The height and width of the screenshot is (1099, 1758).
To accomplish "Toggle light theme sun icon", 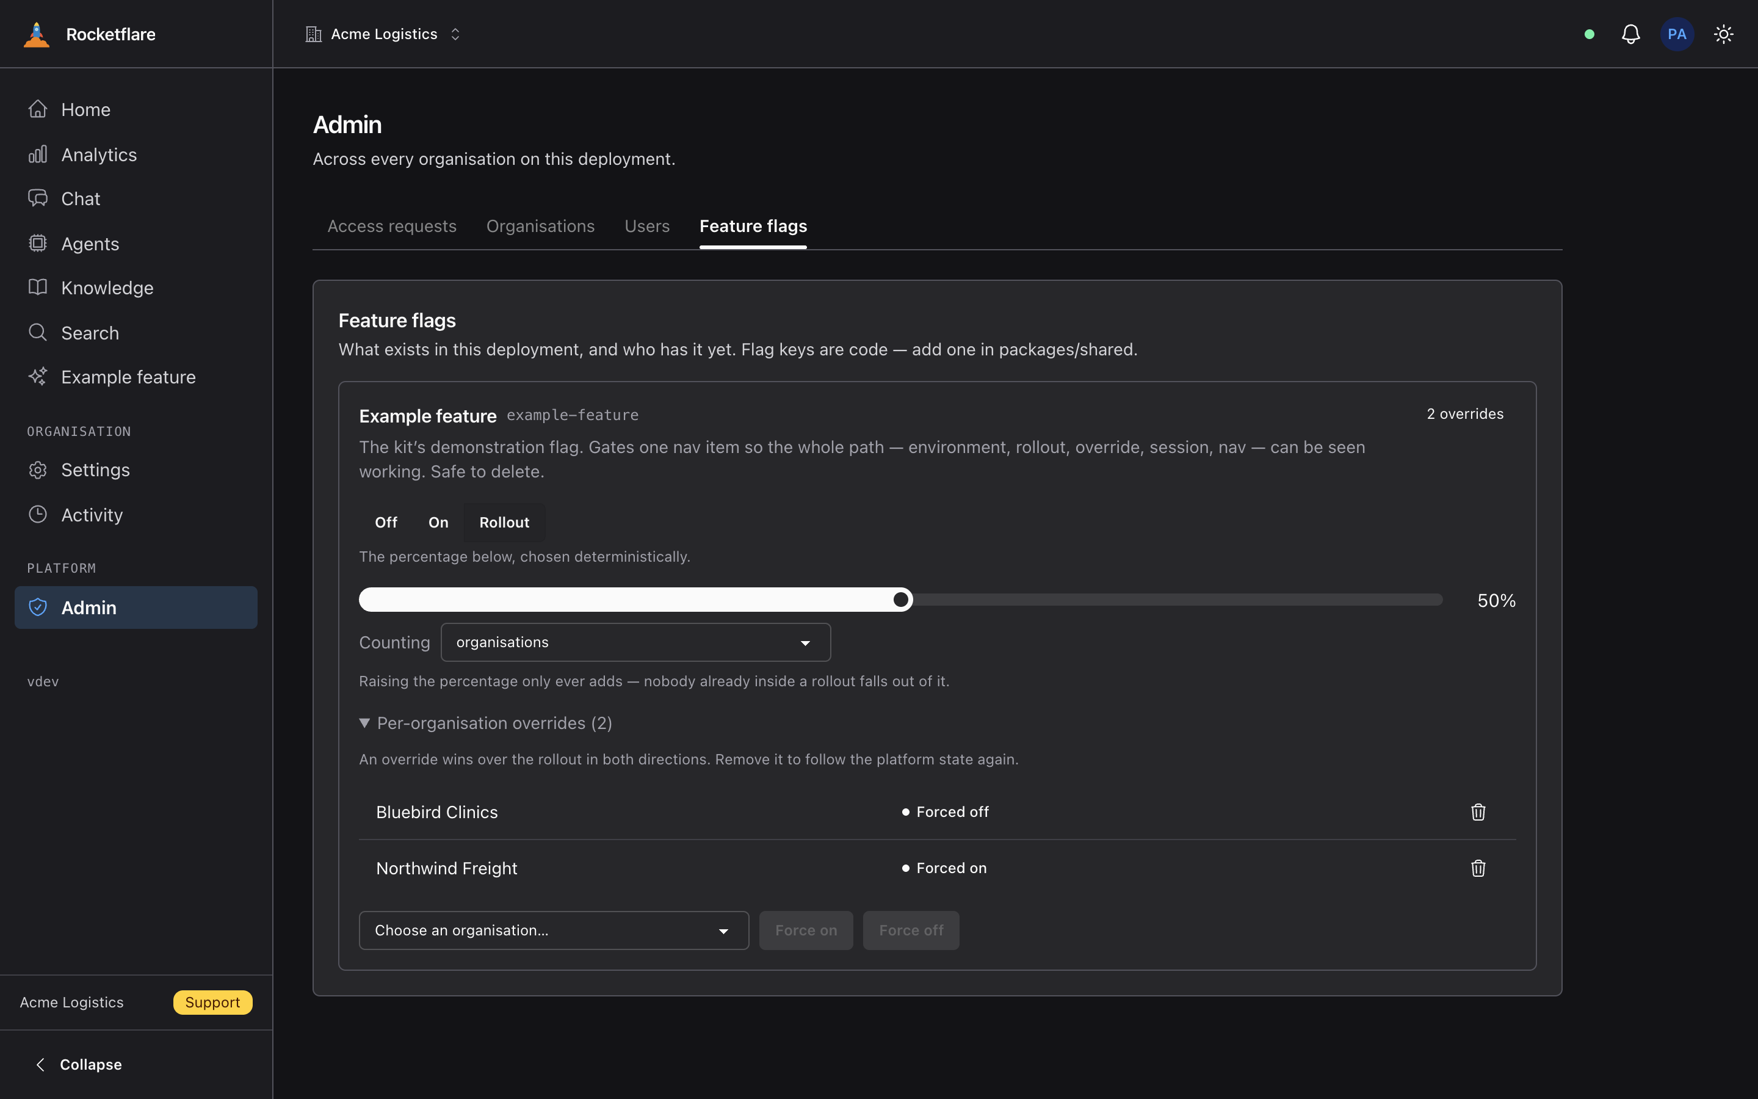I will point(1723,34).
